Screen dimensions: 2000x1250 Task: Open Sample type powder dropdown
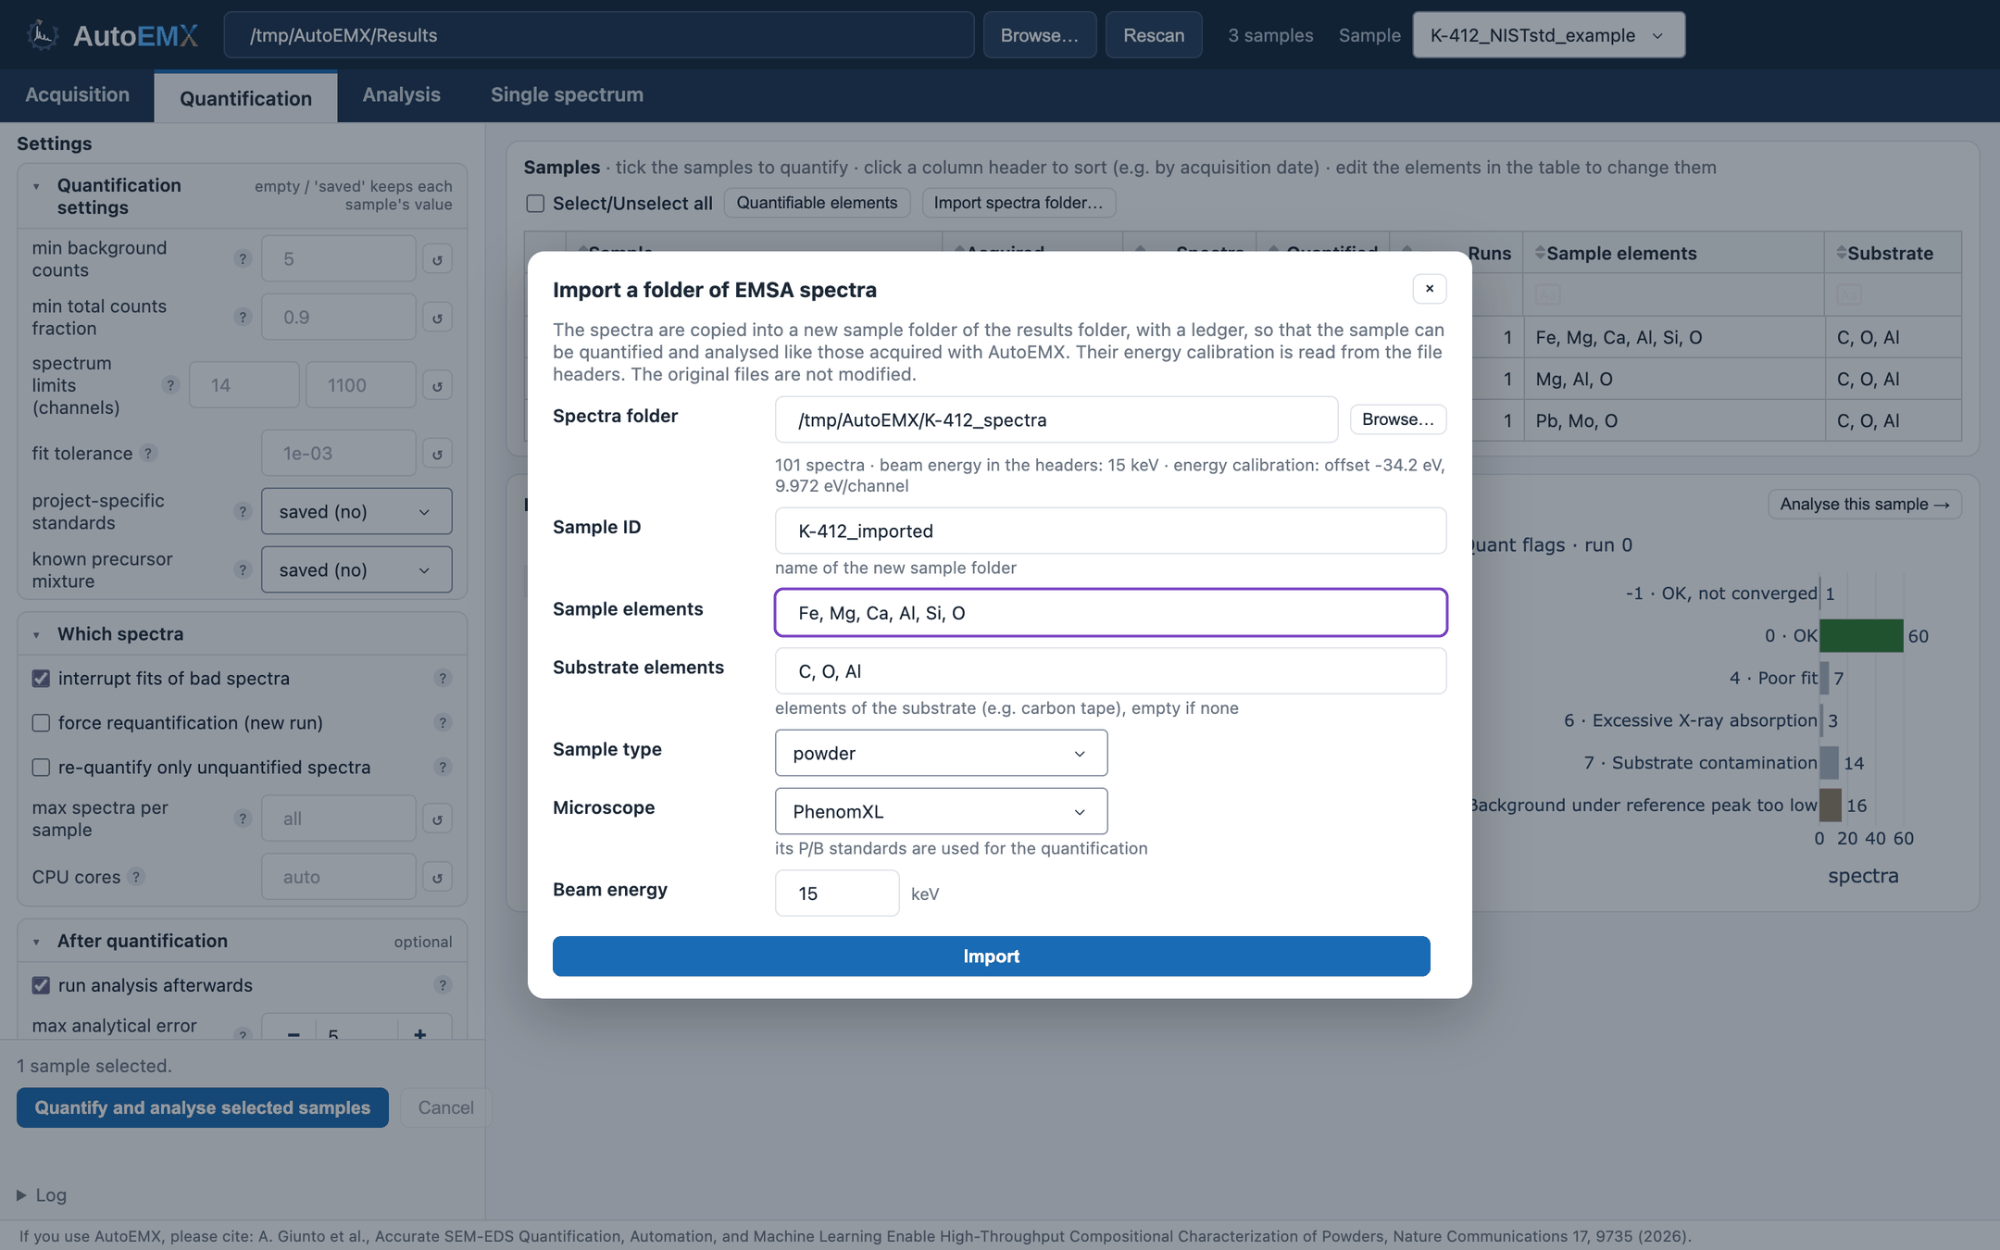point(941,754)
